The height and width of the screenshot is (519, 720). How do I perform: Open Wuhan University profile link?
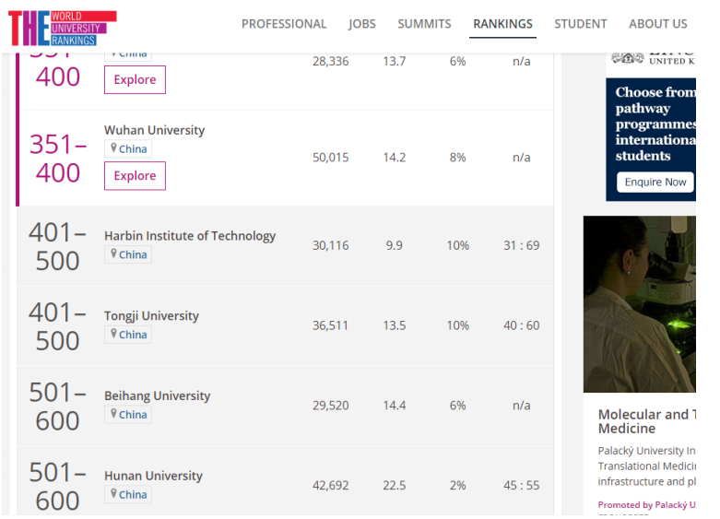(154, 130)
